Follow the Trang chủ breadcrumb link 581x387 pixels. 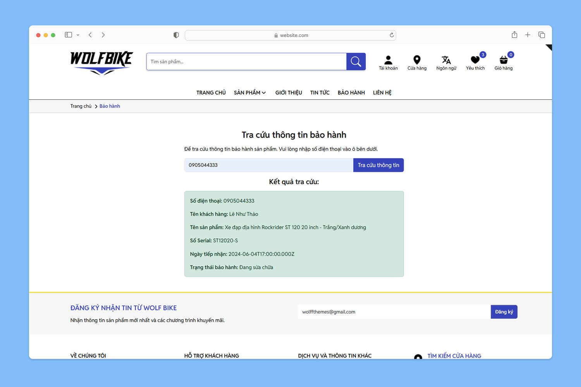81,106
